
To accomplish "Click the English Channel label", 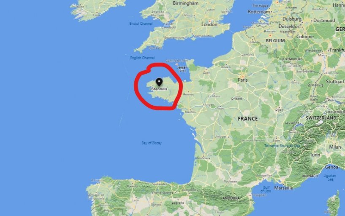I will click(x=142, y=58).
